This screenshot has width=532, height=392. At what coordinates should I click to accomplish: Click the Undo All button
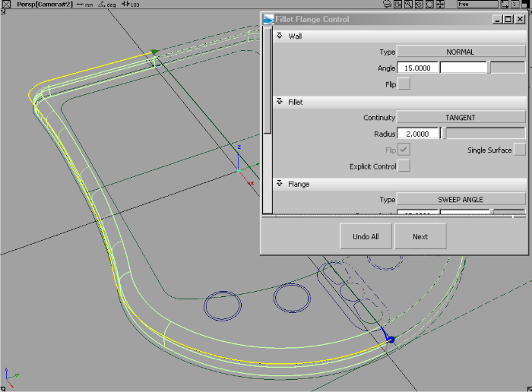pyautogui.click(x=366, y=236)
